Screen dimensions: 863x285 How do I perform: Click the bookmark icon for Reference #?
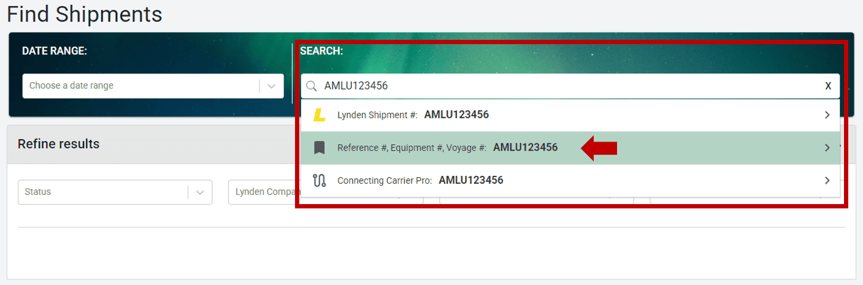[x=319, y=148]
